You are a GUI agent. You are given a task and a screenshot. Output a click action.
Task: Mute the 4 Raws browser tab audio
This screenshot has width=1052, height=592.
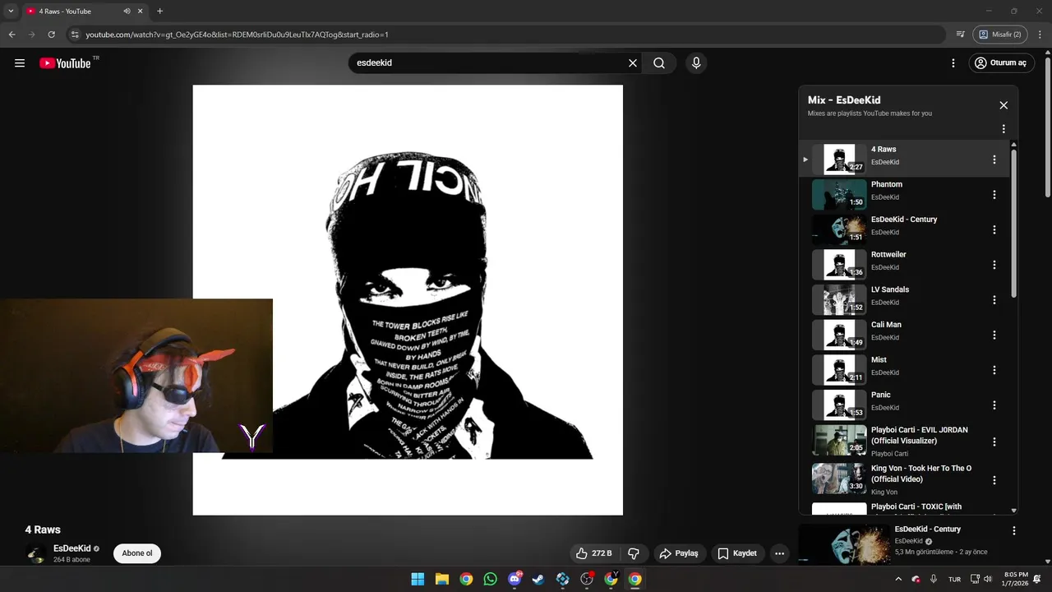[127, 12]
